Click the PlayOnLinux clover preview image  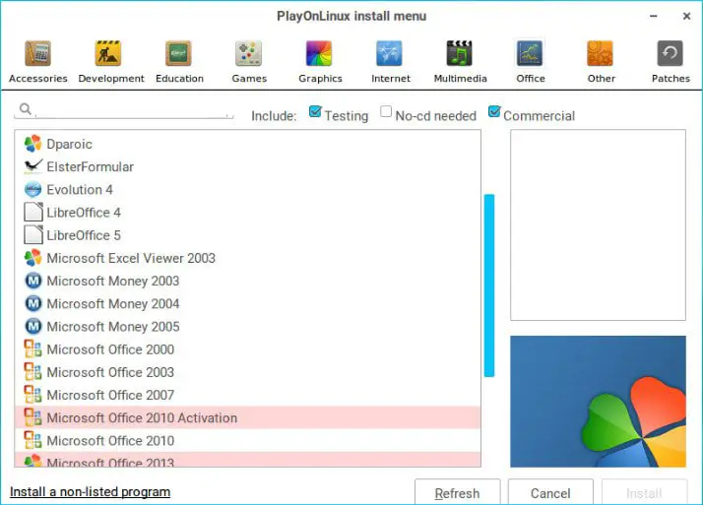[x=598, y=402]
